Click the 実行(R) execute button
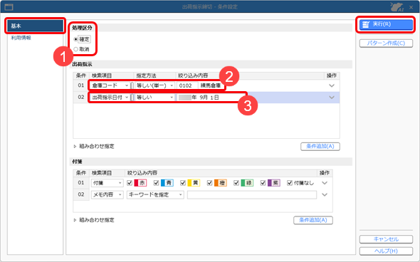The image size is (420, 262). (x=386, y=24)
